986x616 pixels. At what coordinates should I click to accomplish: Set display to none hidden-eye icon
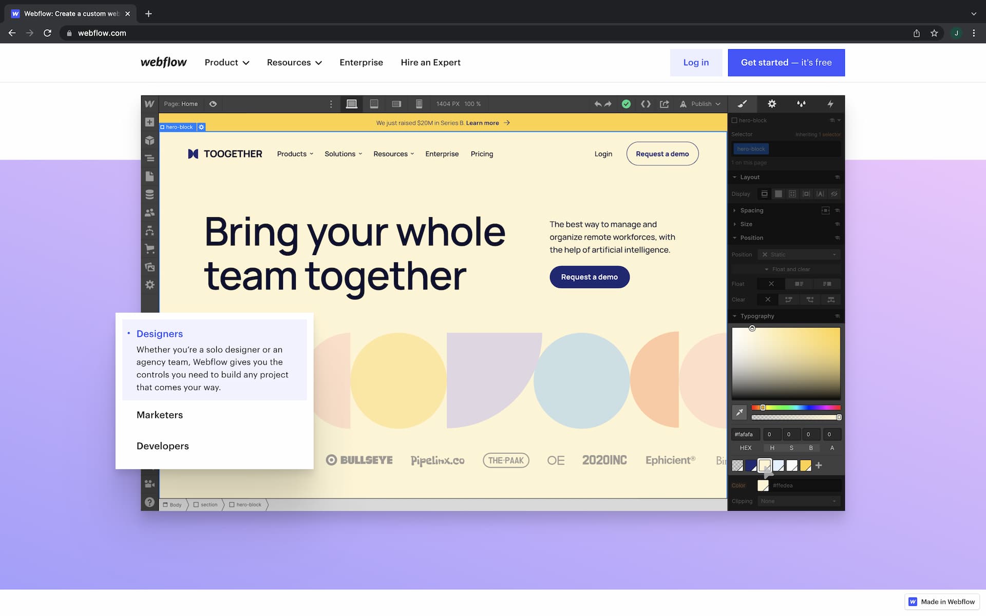(x=834, y=194)
